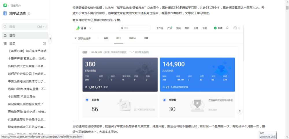Open 历朝历代灭亡后宗室下场 article
The width and height of the screenshot is (289, 139).
pyautogui.click(x=27, y=66)
